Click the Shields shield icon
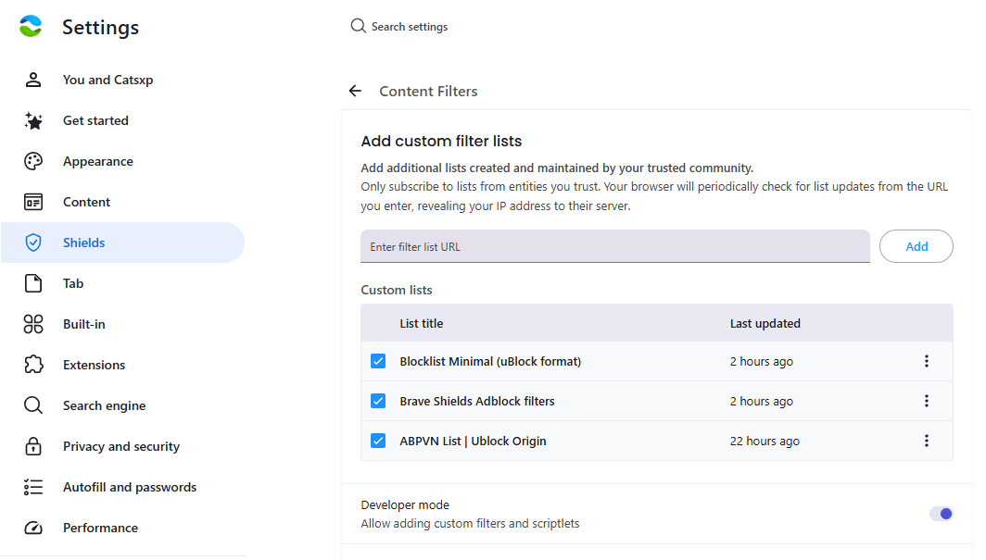Viewport: 986px width, 560px height. tap(33, 243)
